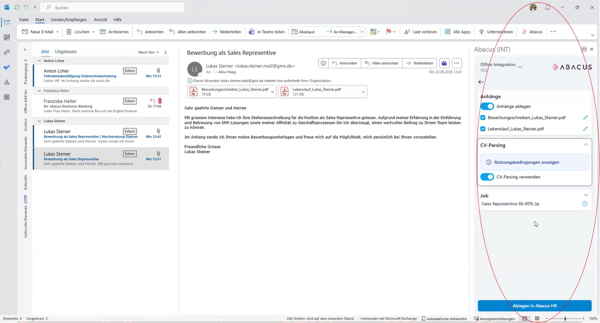Collapse the Franziska Heller group
Screen dimensions: 600x323
click(x=39, y=91)
